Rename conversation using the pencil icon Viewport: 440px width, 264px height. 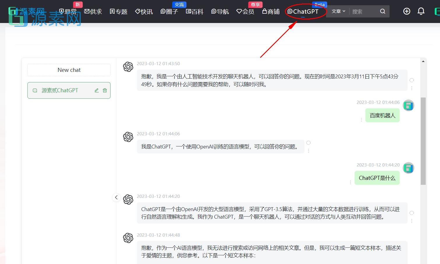coord(97,90)
